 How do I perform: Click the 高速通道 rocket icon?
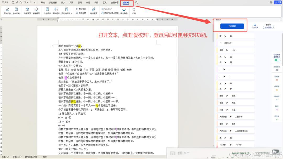[x=94, y=11]
